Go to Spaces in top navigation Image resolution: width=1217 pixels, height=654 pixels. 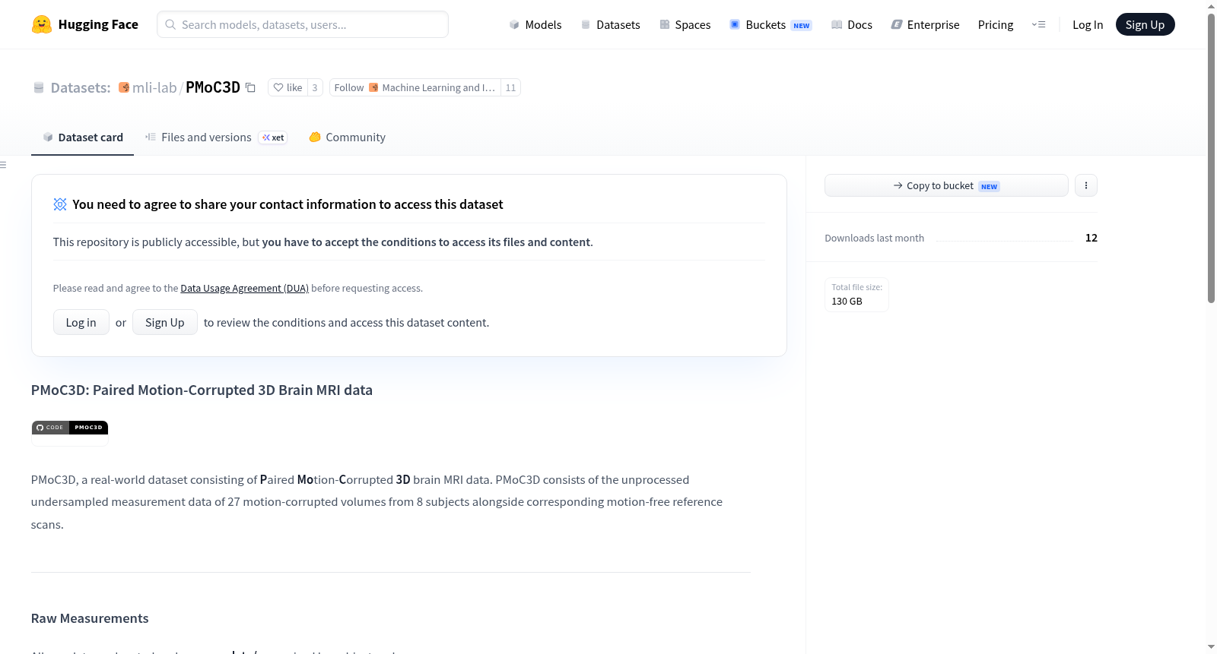(685, 24)
